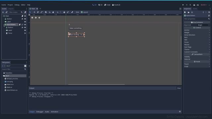Open the Debug menu

pos(17,5)
